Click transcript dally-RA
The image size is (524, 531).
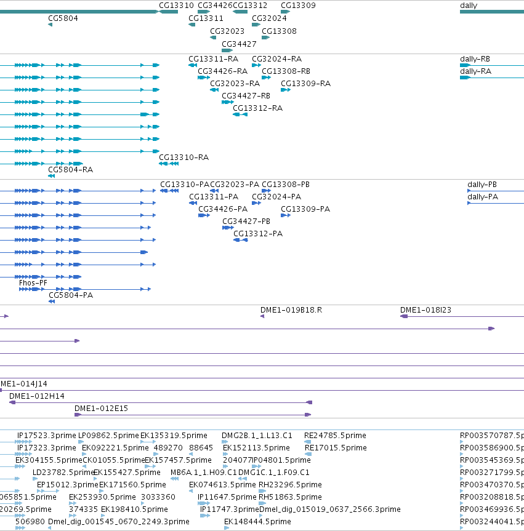point(475,71)
